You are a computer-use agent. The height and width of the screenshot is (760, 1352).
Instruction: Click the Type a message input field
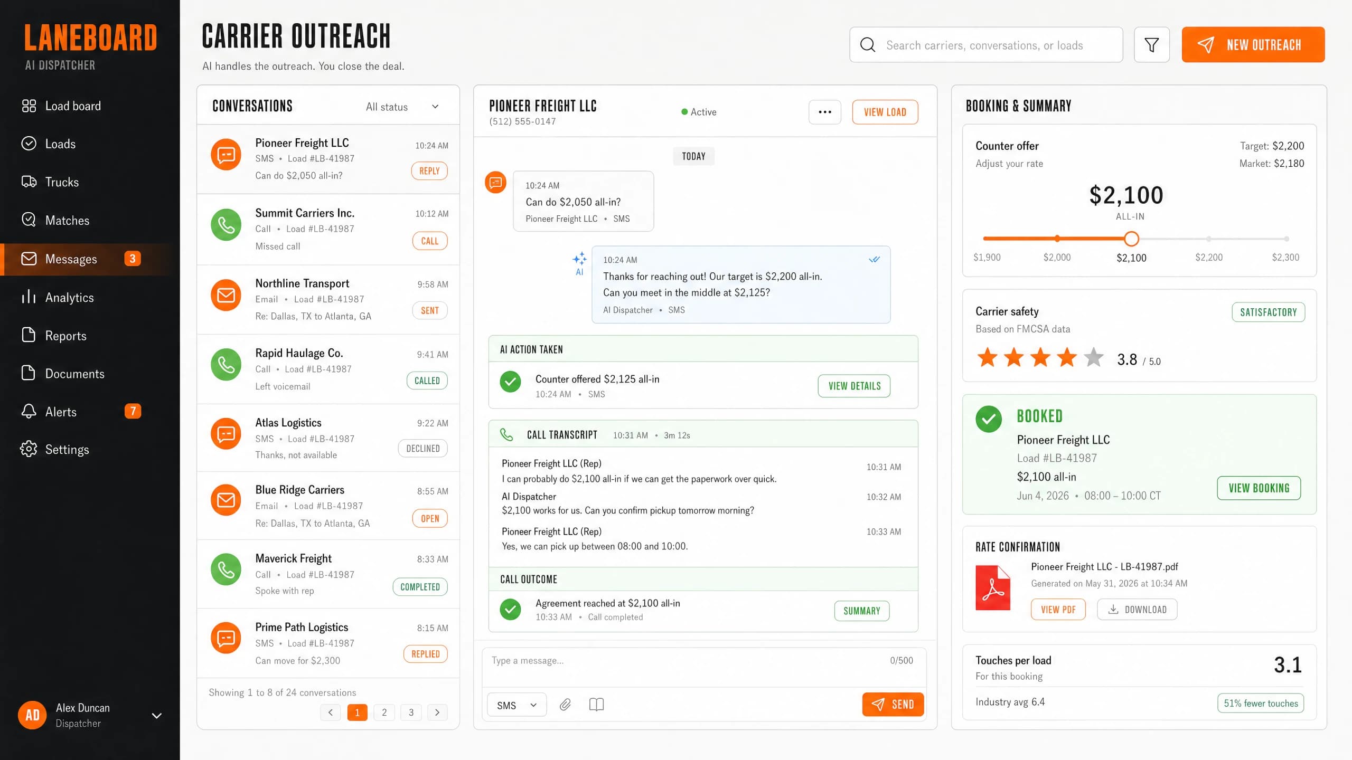(x=704, y=668)
